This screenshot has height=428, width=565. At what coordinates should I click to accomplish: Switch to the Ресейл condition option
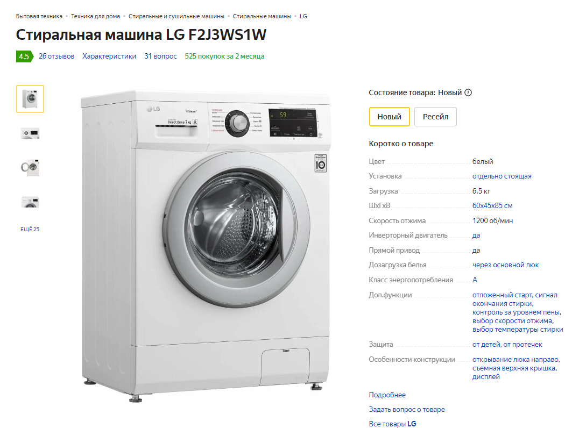(435, 117)
